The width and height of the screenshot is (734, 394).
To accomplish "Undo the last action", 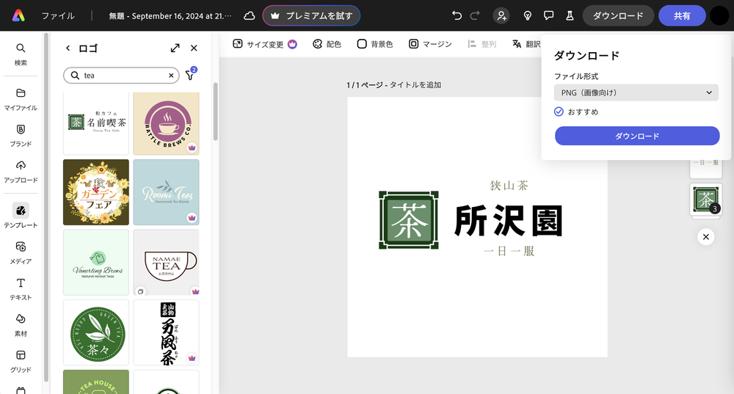I will [x=457, y=16].
